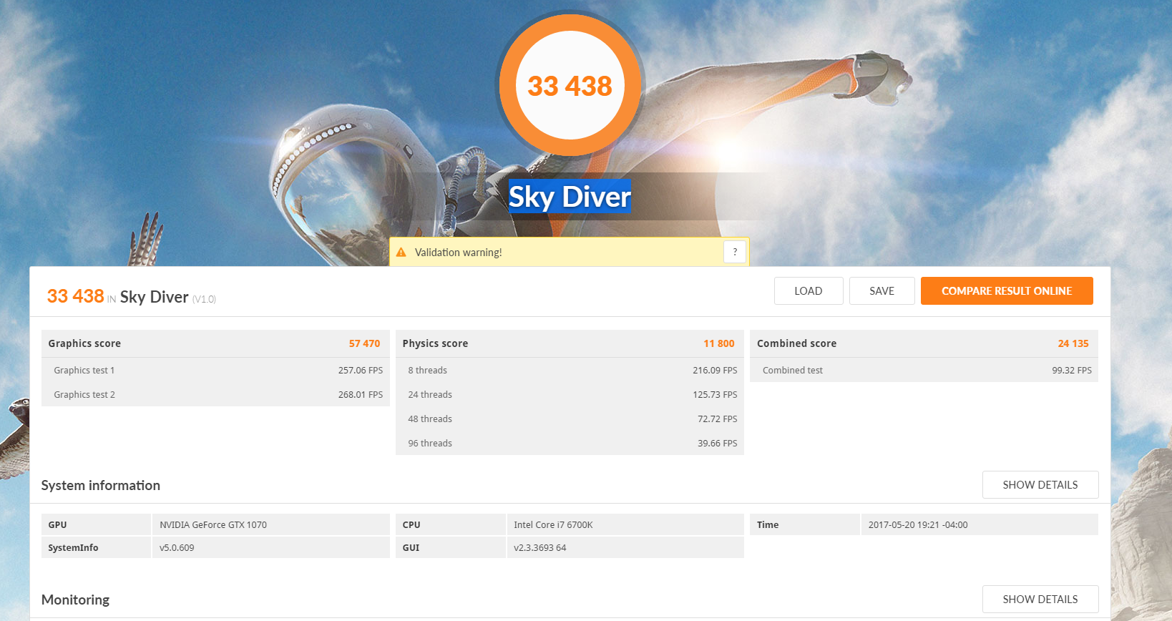Open the validation warning help question mark
This screenshot has width=1172, height=621.
(x=735, y=252)
